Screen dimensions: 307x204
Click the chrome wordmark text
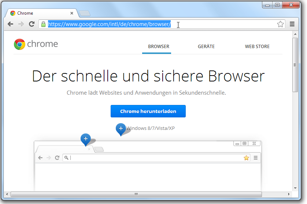[x=42, y=44]
